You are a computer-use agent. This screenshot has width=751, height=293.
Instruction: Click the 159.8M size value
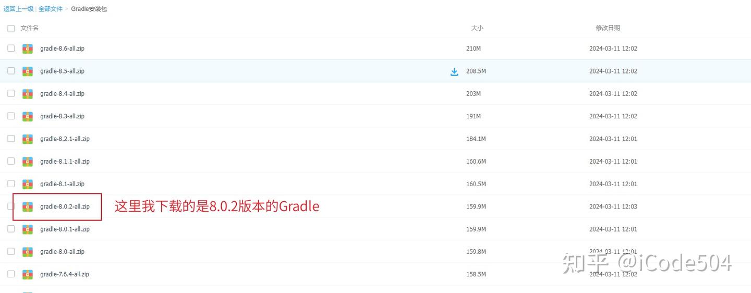476,252
